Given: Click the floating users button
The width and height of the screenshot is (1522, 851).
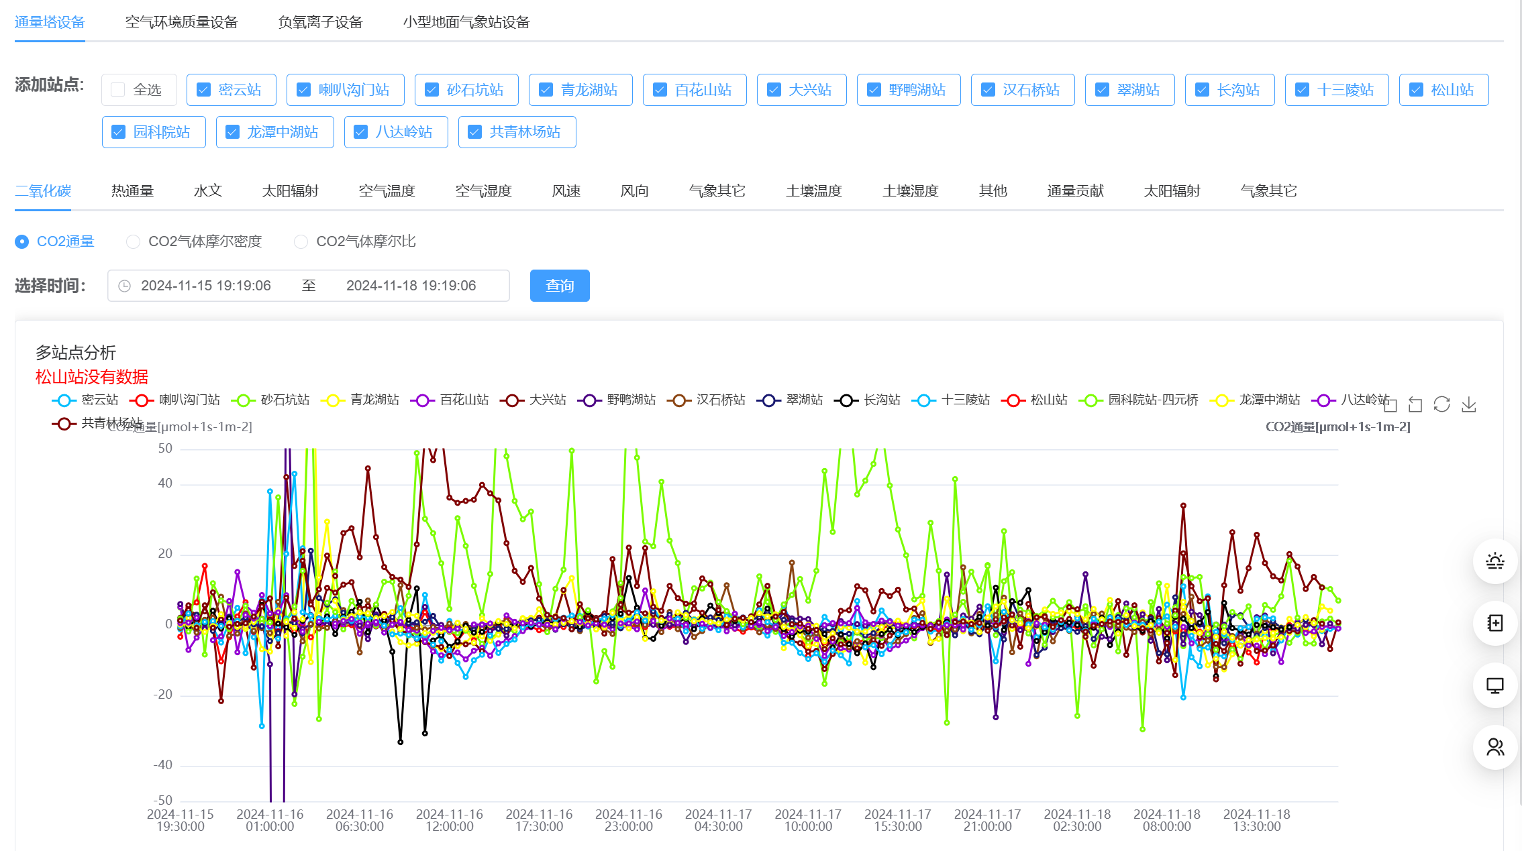Looking at the screenshot, I should tap(1494, 747).
